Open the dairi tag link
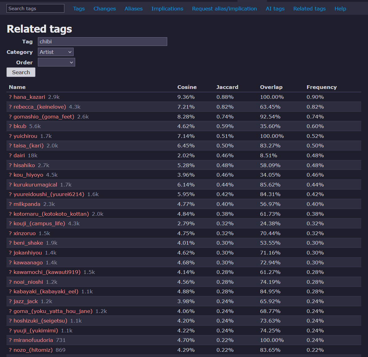This screenshot has height=357, width=368. [19, 155]
